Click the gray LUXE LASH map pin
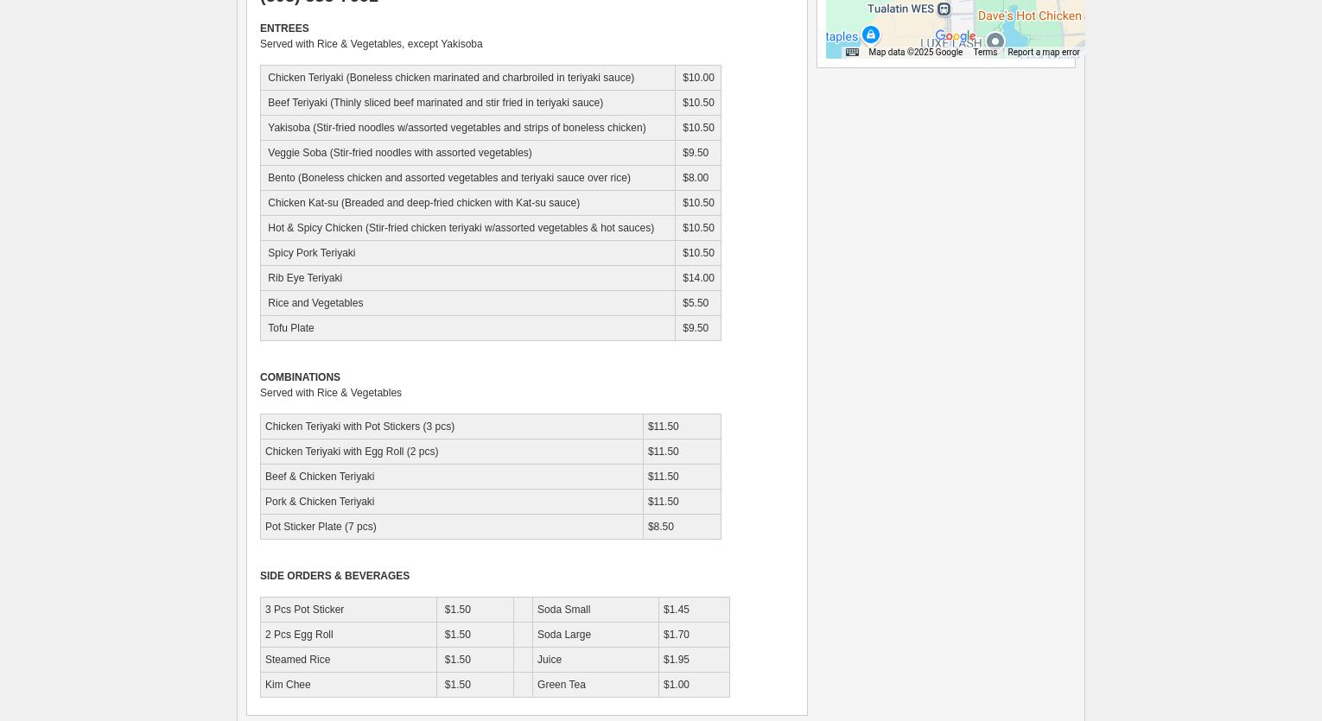This screenshot has height=721, width=1322. 995,41
